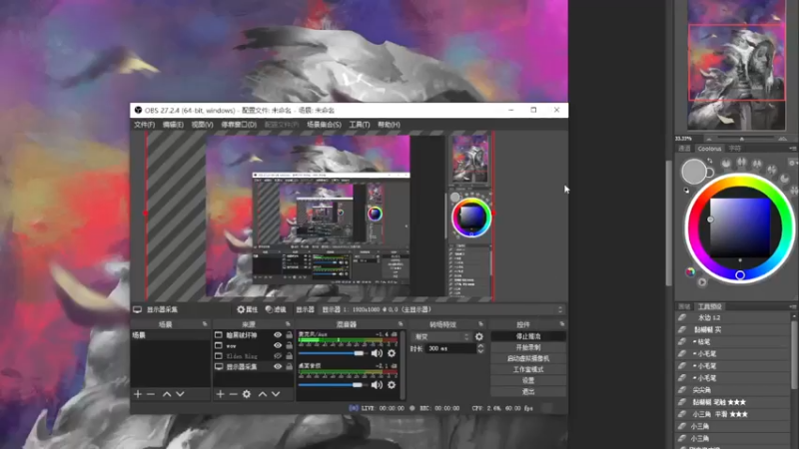Open source properties gear in the Sources dock footer
The height and width of the screenshot is (449, 799).
coord(247,394)
